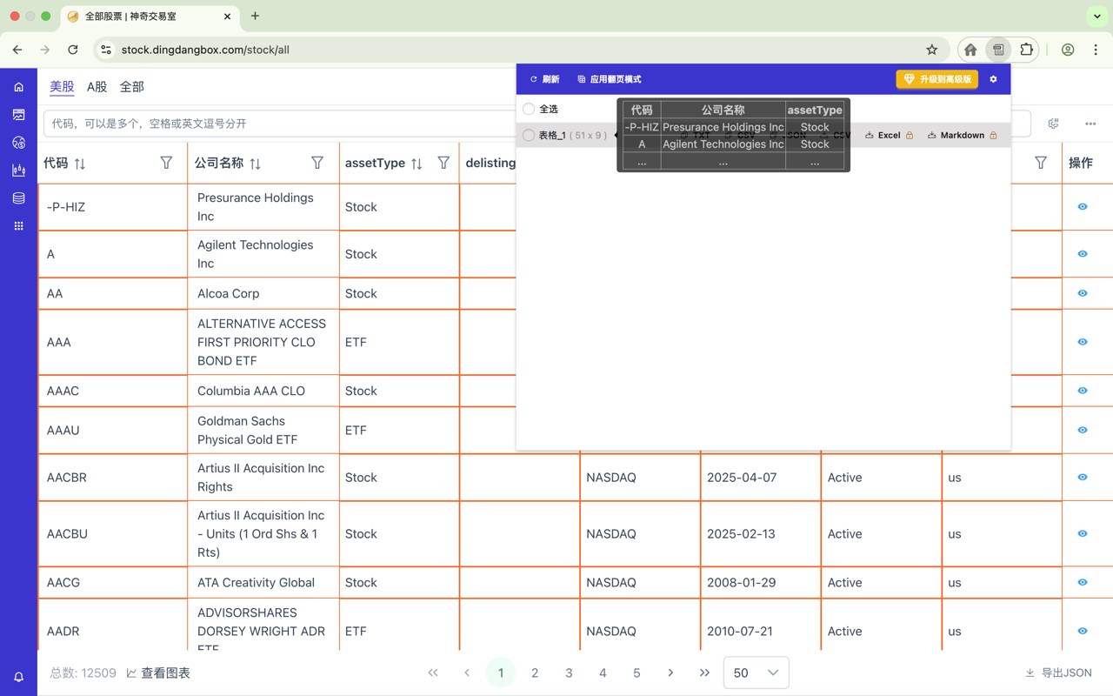Click the eye icon for AACBU row

tap(1083, 534)
